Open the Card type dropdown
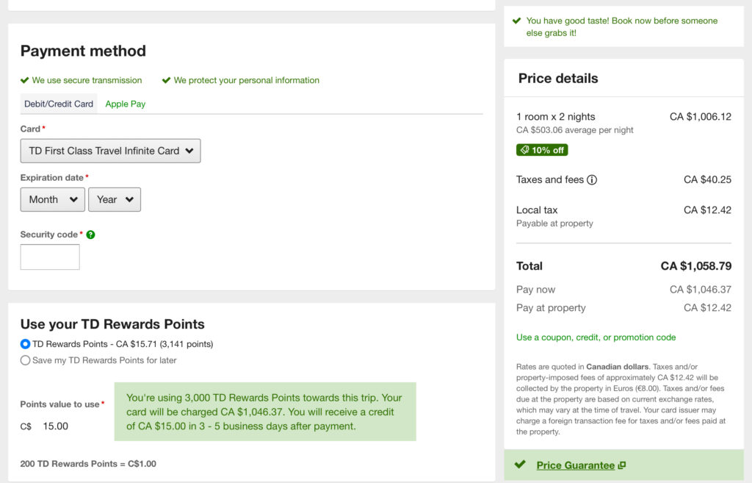The height and width of the screenshot is (483, 752). point(110,151)
